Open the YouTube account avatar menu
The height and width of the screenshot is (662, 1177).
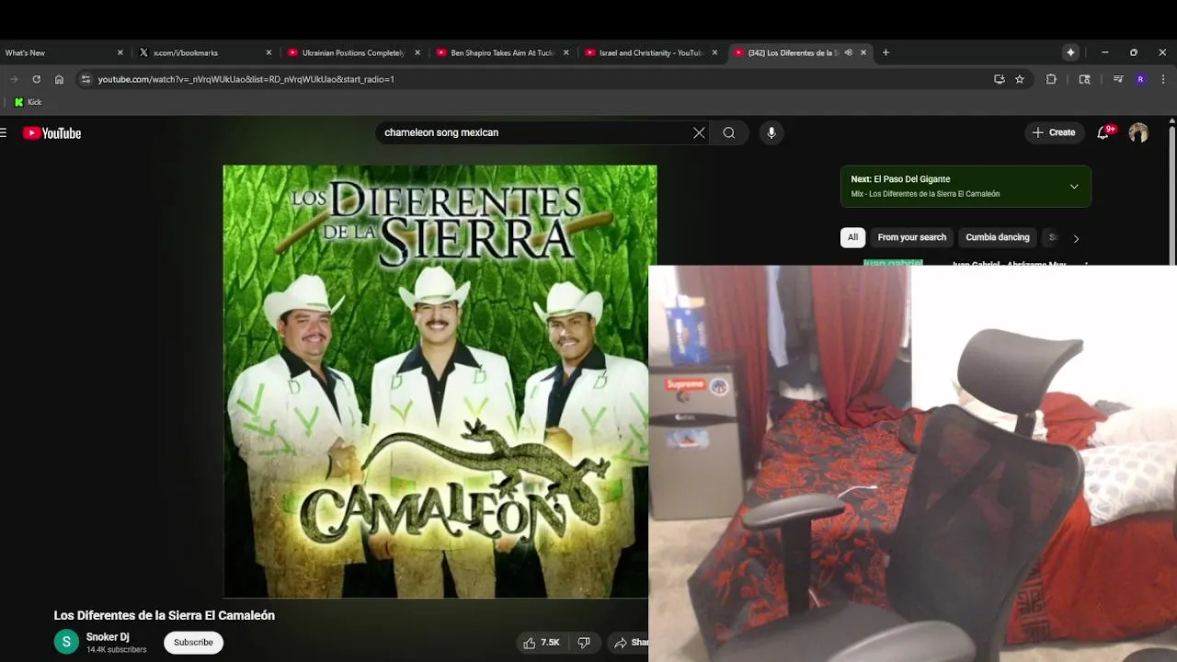click(x=1138, y=132)
